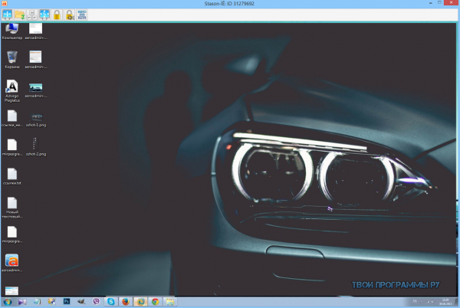Click the Send Sys Keys toolbar button
The image size is (460, 308).
coord(82,15)
